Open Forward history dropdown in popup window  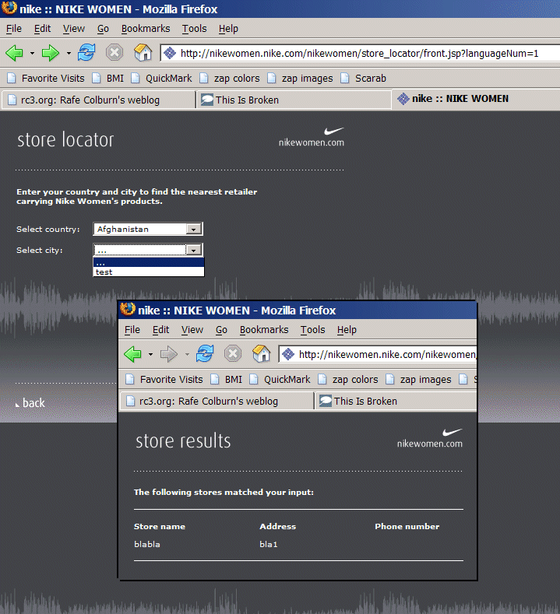tap(187, 354)
